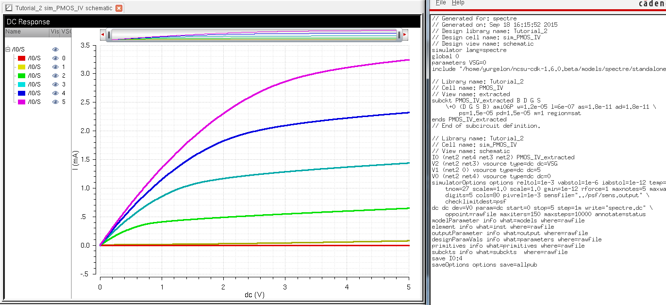Collapse the /I0/S tree group
666x305 pixels.
(8, 50)
